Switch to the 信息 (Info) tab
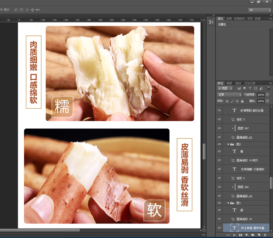273x238 pixels. tap(229, 19)
